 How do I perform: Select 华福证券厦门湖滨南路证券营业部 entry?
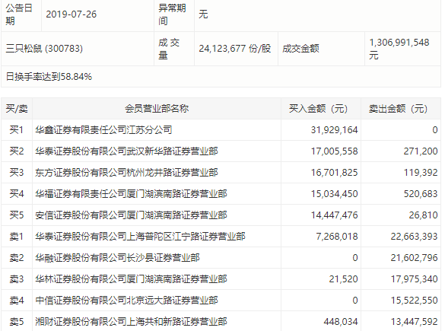click(131, 194)
